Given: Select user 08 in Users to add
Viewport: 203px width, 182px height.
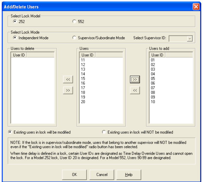Looking at the screenshot, I should (153, 92).
